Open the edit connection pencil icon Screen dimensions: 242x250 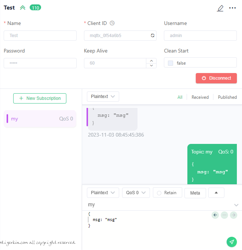(x=220, y=8)
